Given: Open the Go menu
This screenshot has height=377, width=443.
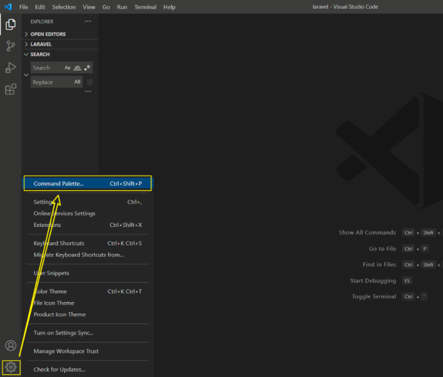Looking at the screenshot, I should 106,7.
